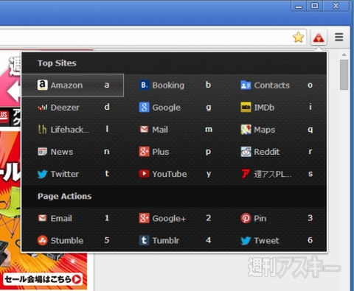Click the News entry text

[x=62, y=152]
